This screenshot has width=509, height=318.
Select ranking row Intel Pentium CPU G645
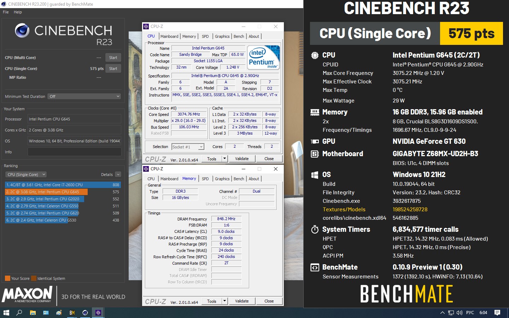click(x=63, y=192)
